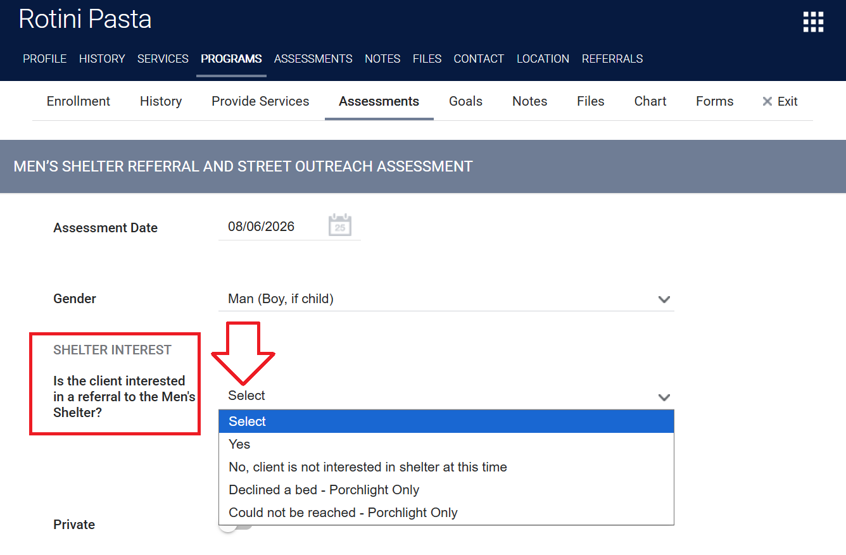The image size is (846, 555).
Task: Switch to the SERVICES top tab
Action: [x=163, y=59]
